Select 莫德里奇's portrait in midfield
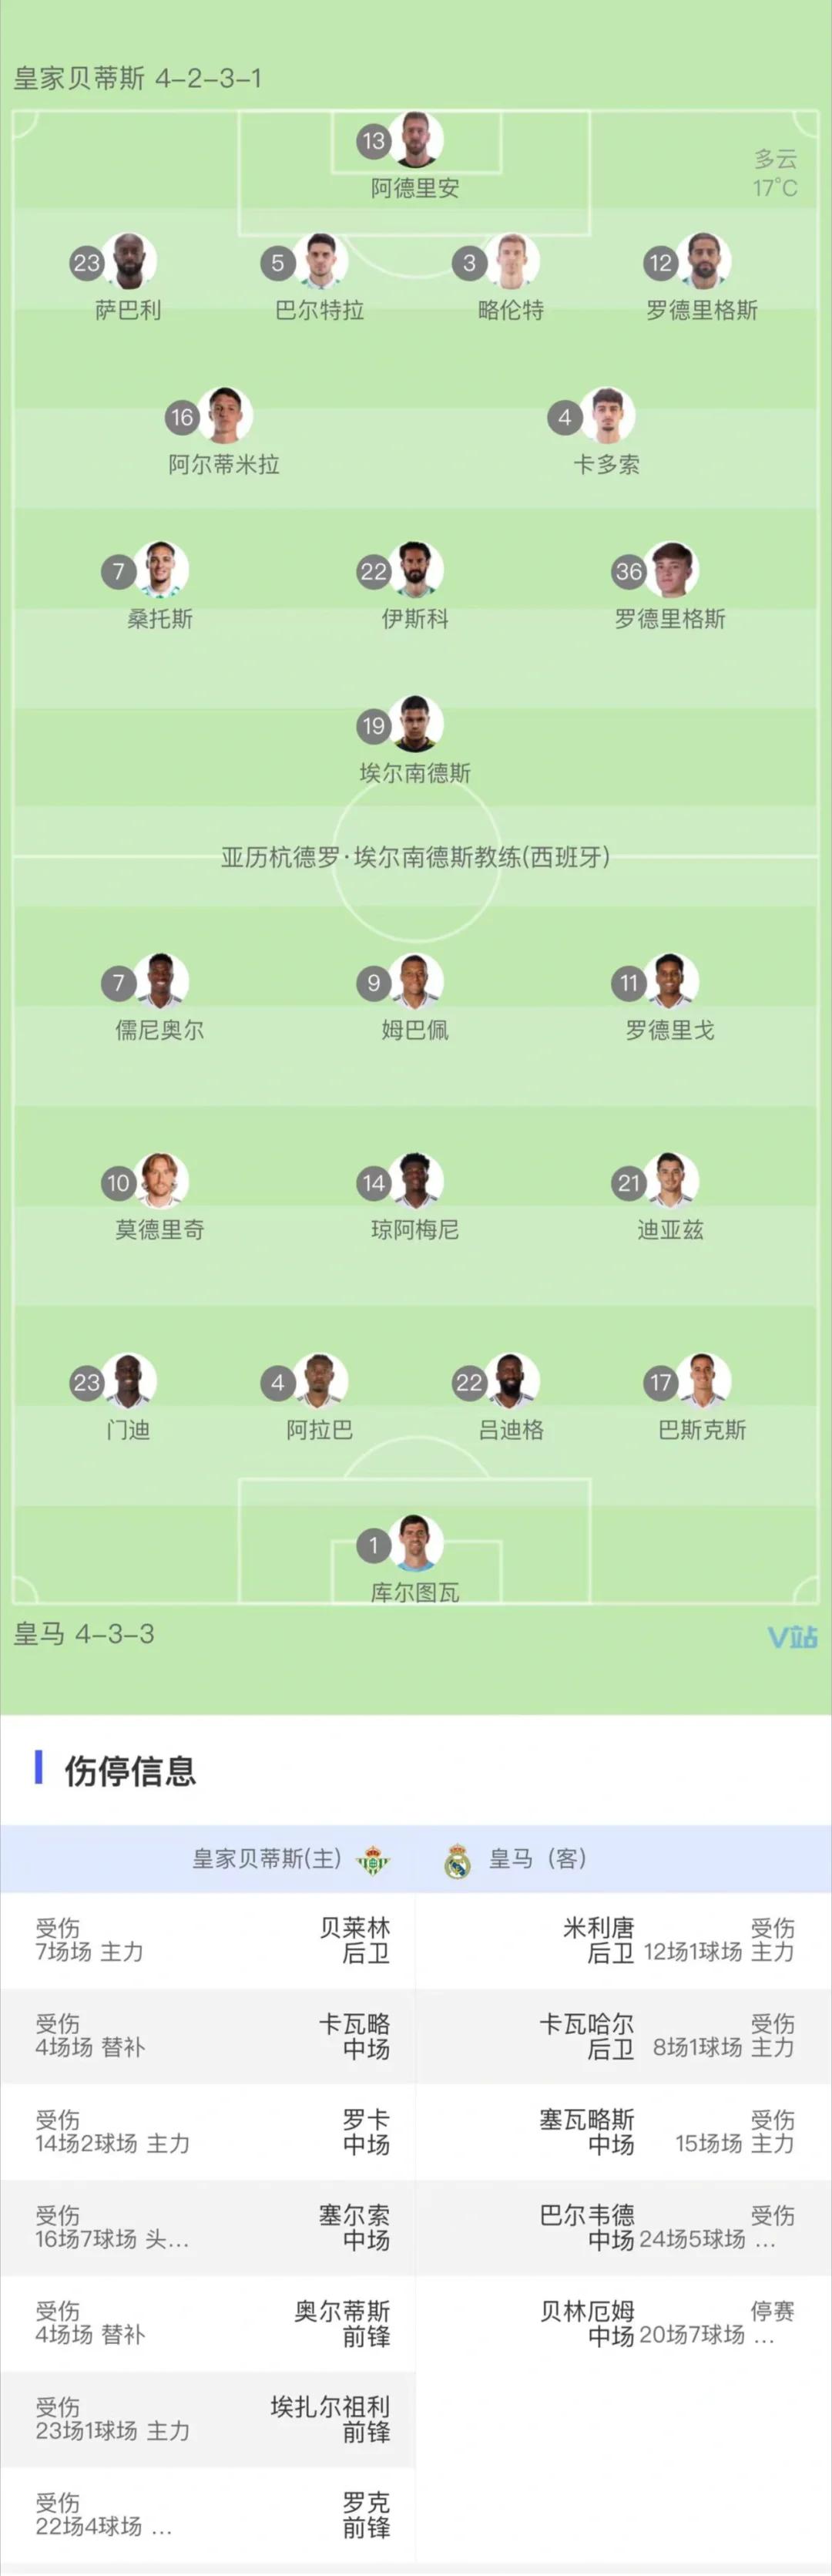This screenshot has width=832, height=2576. 161,1181
